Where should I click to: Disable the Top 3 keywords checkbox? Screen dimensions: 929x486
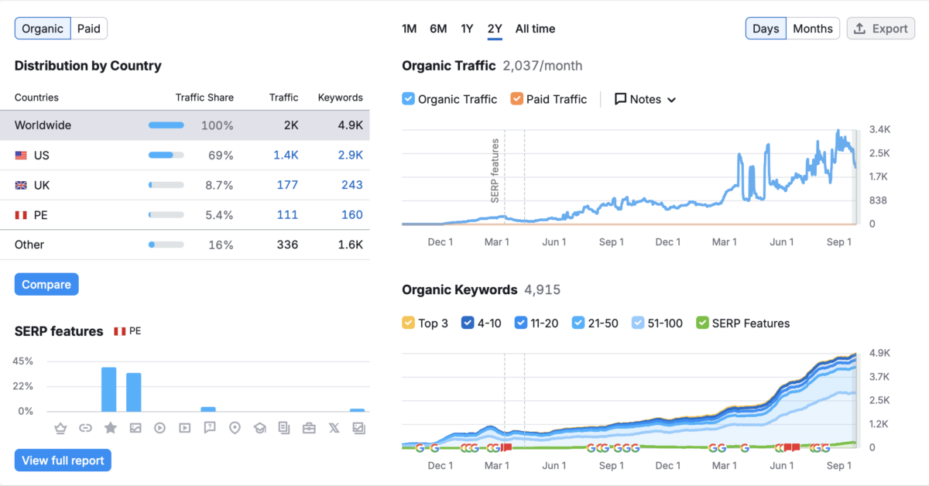click(x=409, y=323)
